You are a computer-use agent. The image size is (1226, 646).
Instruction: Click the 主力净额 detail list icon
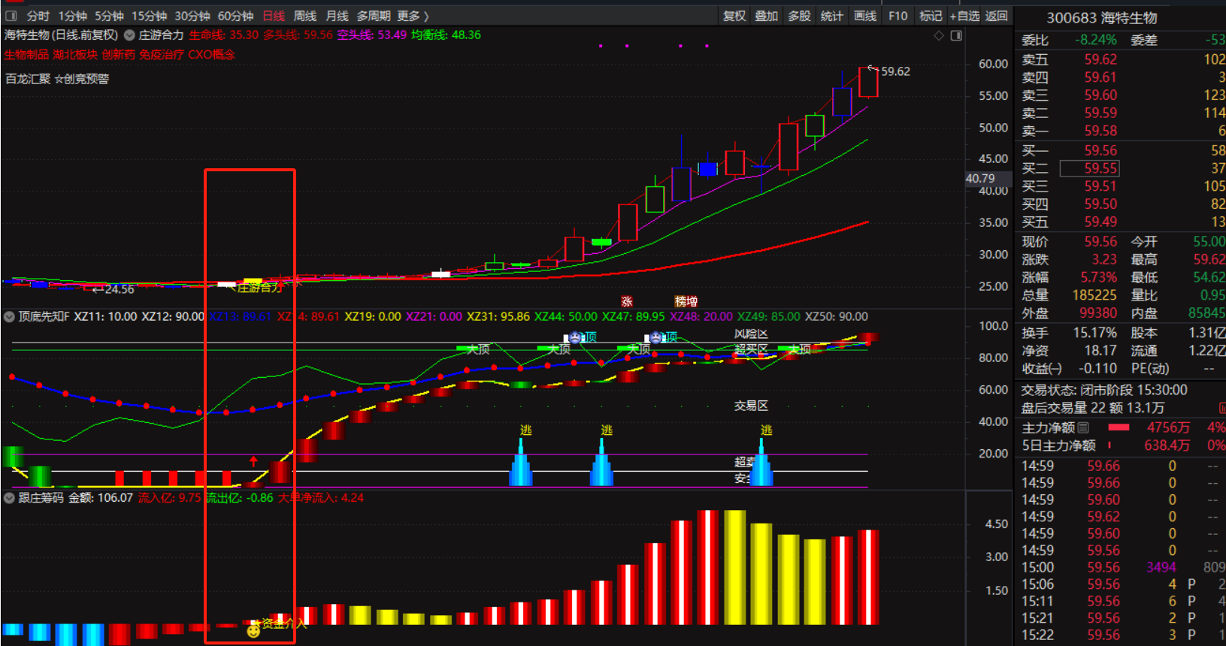pyautogui.click(x=1083, y=427)
